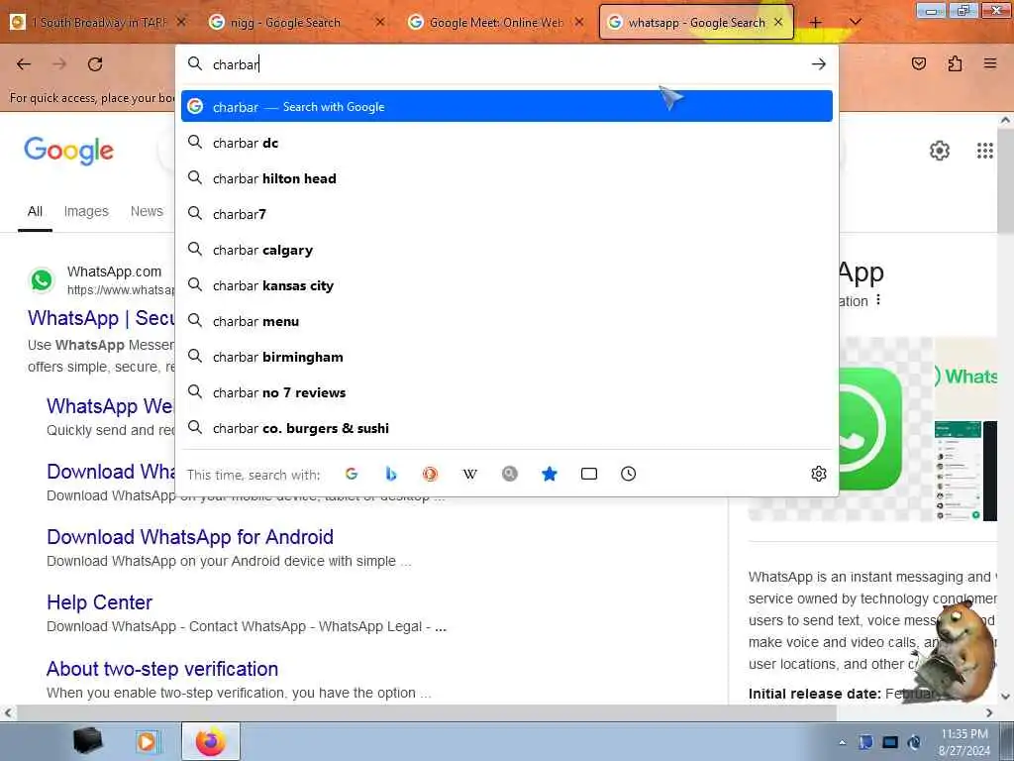Choose the 'charbar birmingham' suggestion
The image size is (1014, 761).
point(506,357)
